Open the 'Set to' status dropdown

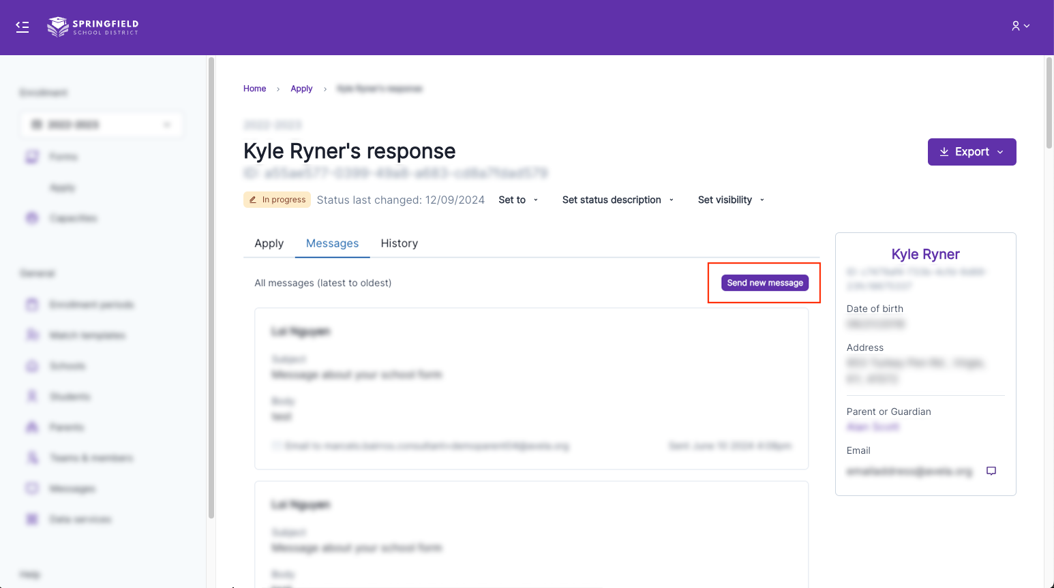coord(518,200)
